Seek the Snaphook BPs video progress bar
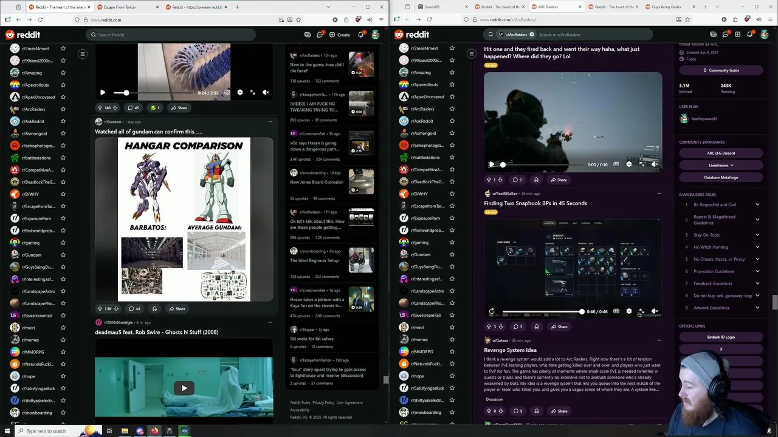778x437 pixels. 542,311
